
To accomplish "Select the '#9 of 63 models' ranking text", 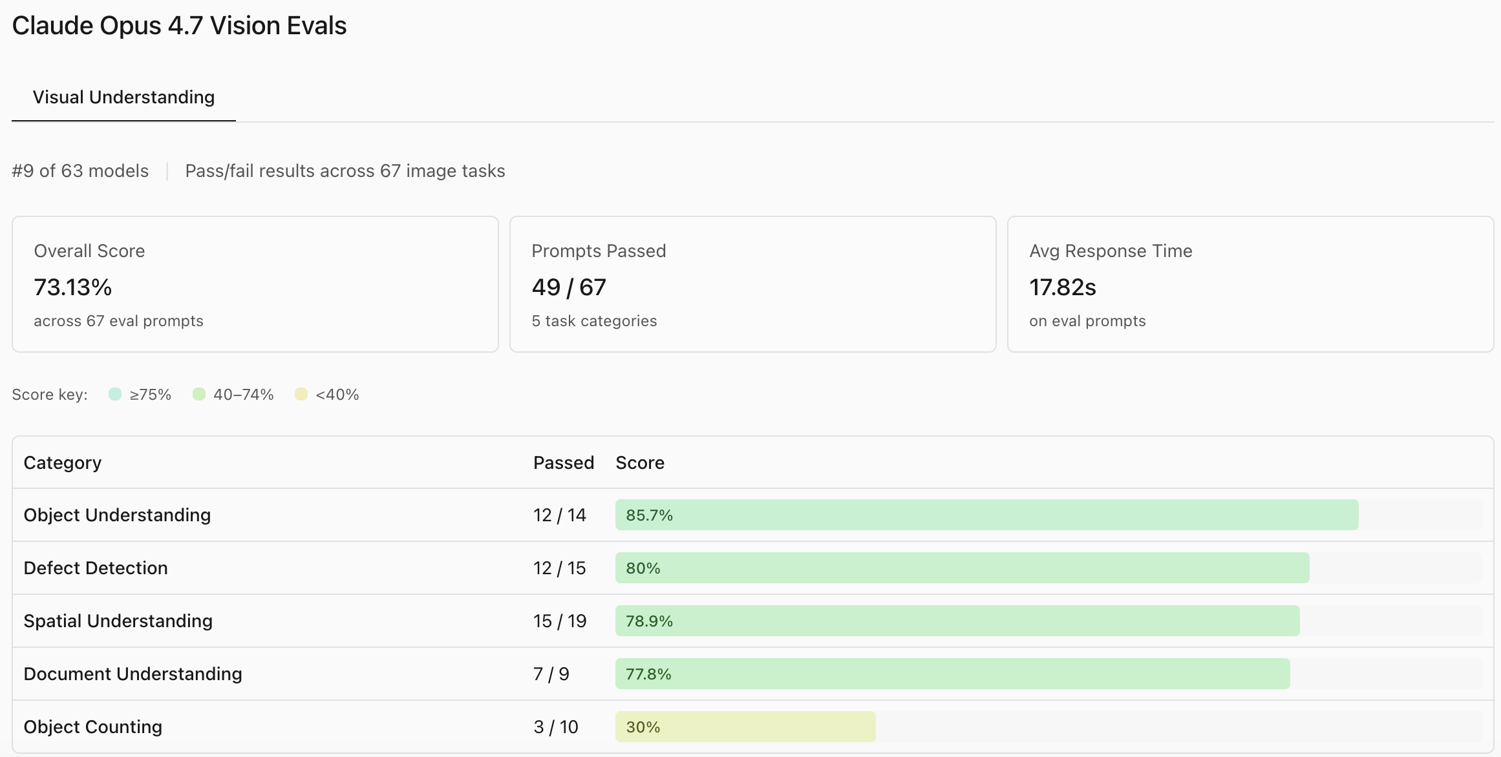I will pyautogui.click(x=80, y=171).
